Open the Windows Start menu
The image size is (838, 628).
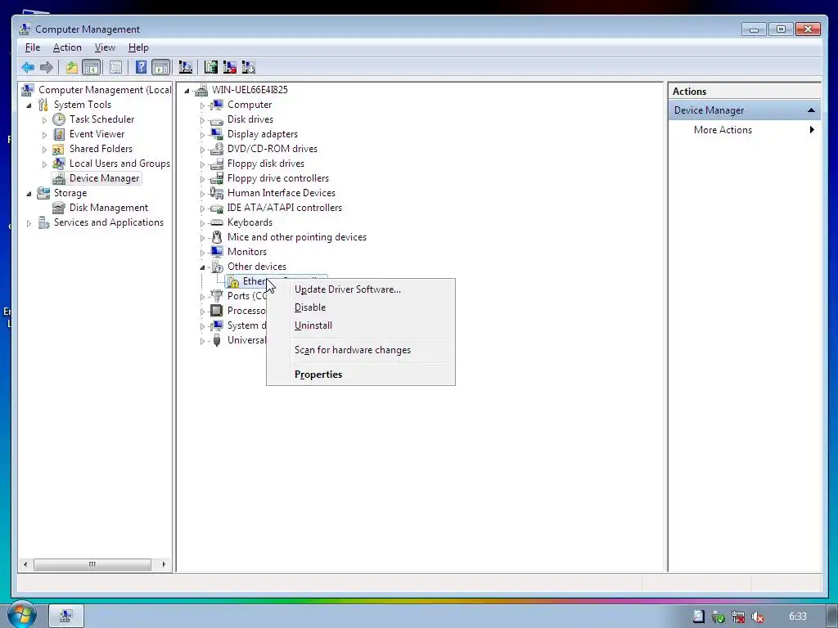point(22,615)
